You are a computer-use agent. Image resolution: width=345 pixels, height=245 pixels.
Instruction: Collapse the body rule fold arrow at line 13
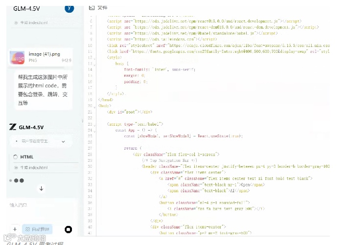94,65
